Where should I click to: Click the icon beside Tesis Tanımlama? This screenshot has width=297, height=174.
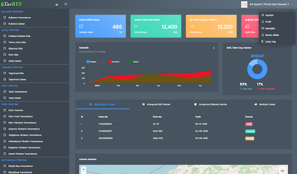coord(5,92)
